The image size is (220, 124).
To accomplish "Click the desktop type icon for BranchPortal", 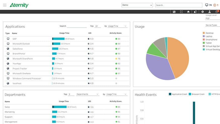I will (8, 54).
